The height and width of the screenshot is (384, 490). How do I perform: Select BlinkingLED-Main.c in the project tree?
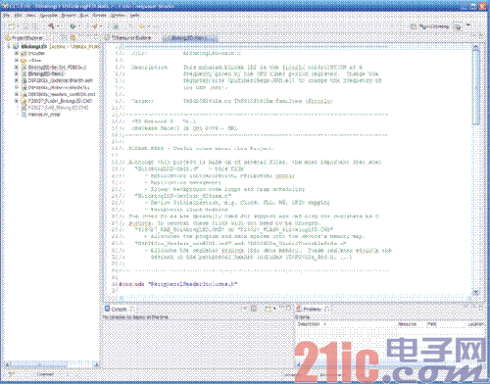coord(45,73)
